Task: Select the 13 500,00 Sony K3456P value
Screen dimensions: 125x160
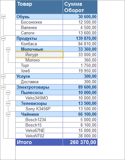Action: (80, 109)
